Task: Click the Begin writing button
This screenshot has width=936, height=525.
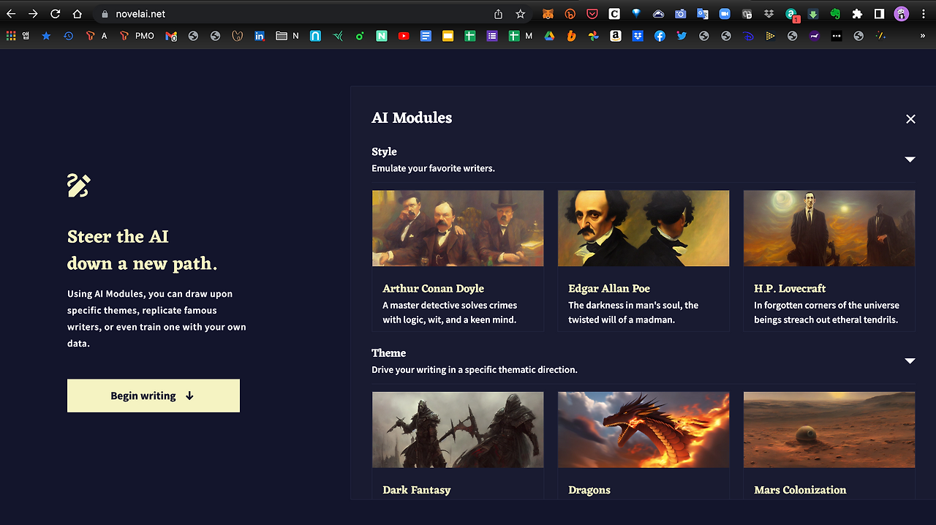Action: pyautogui.click(x=154, y=396)
